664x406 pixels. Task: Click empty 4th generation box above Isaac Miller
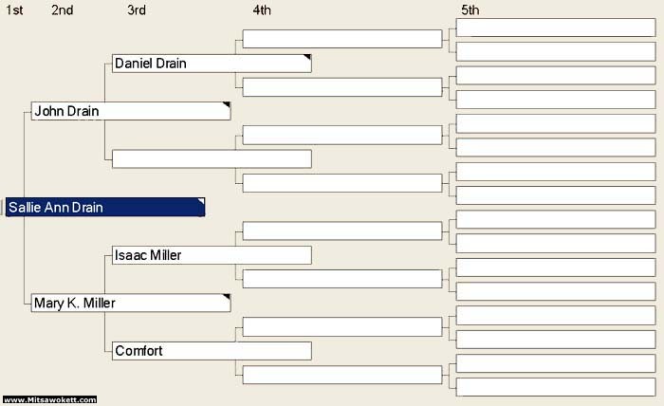coord(342,231)
